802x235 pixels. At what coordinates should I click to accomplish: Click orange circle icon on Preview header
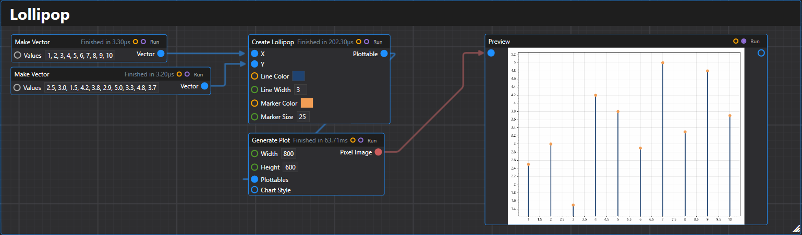[x=736, y=41]
